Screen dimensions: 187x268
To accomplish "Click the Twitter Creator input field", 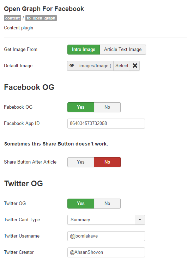I will coord(106,252).
